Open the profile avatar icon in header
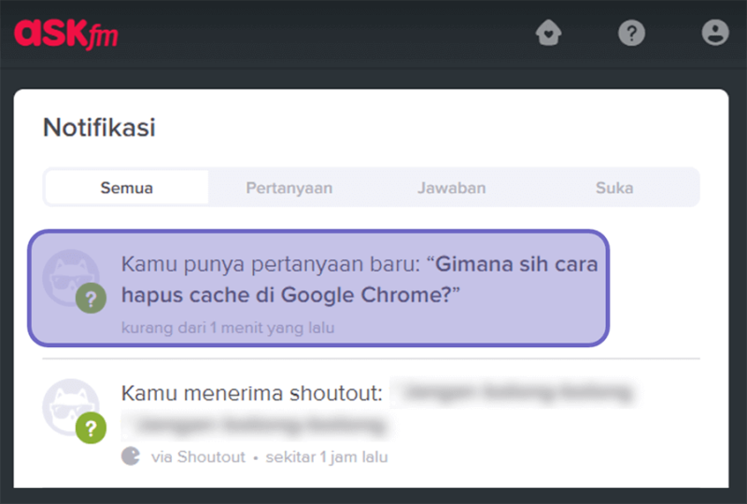 [x=715, y=33]
